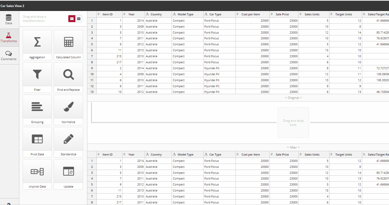Viewport: 389px width, 205px height.
Task: Select Sales Units 9 in Original row 12
Action: pyautogui.click(x=314, y=86)
